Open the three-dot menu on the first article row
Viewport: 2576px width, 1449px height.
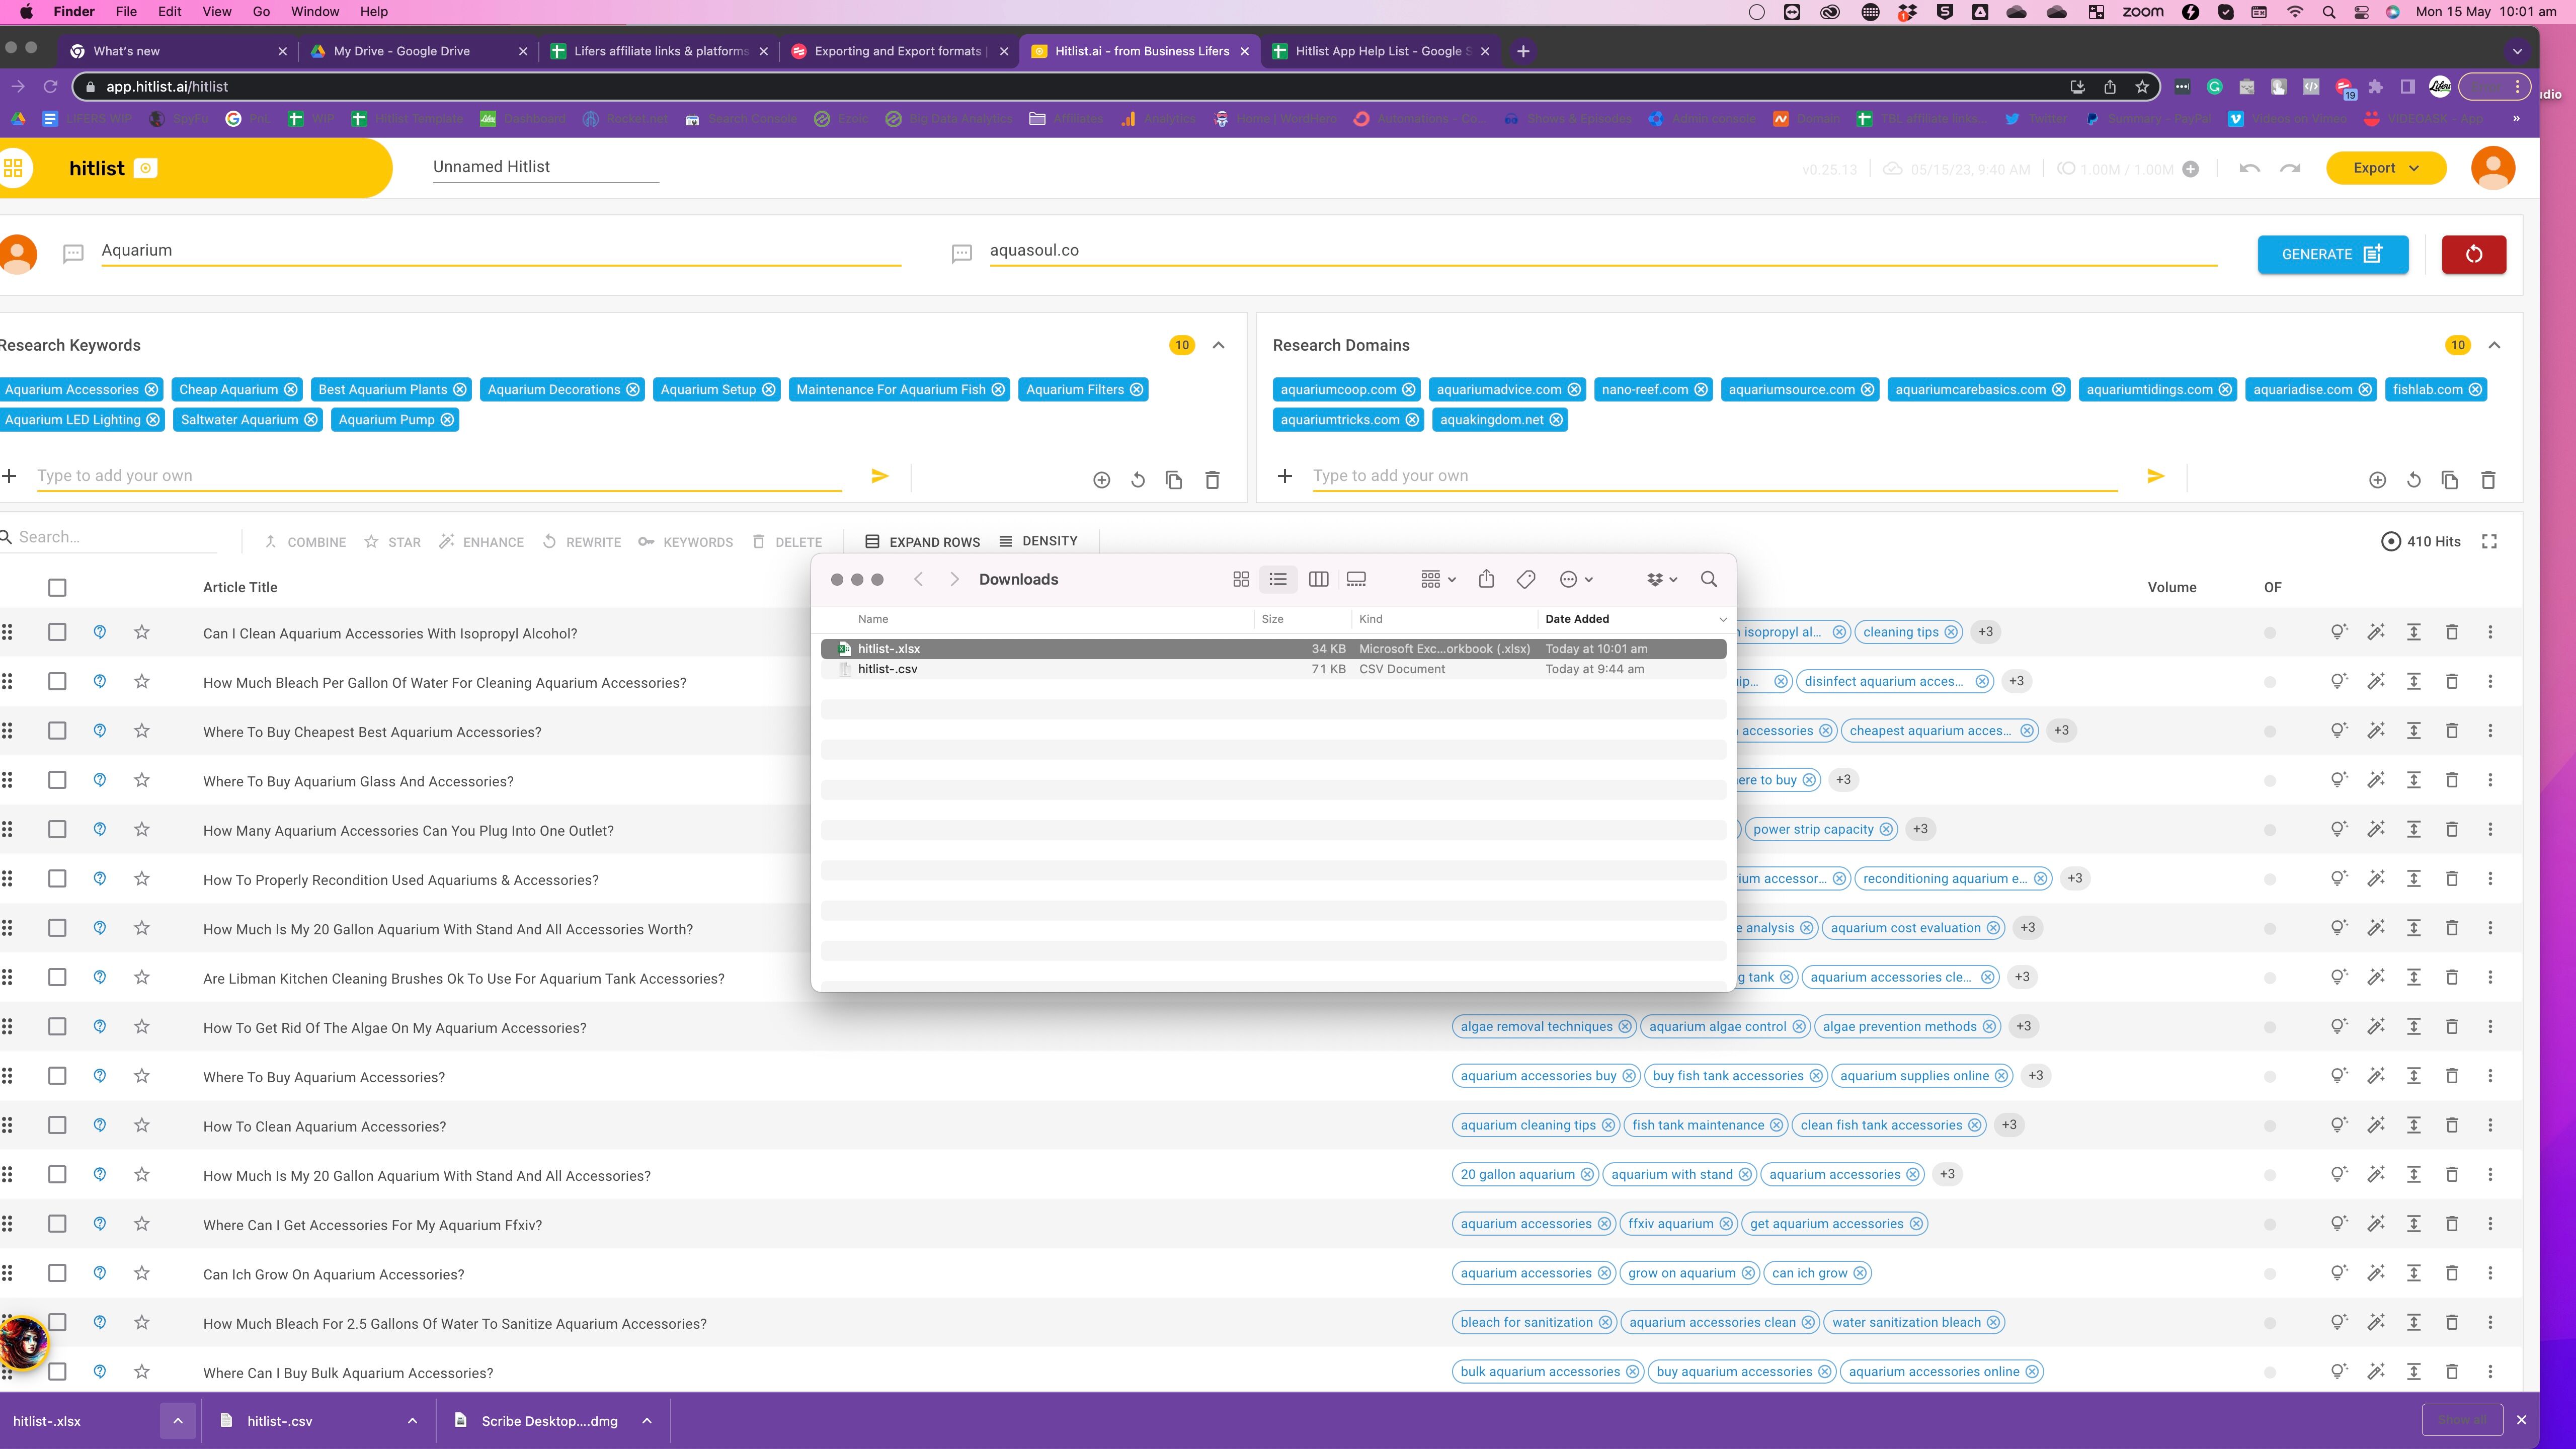pyautogui.click(x=2489, y=632)
